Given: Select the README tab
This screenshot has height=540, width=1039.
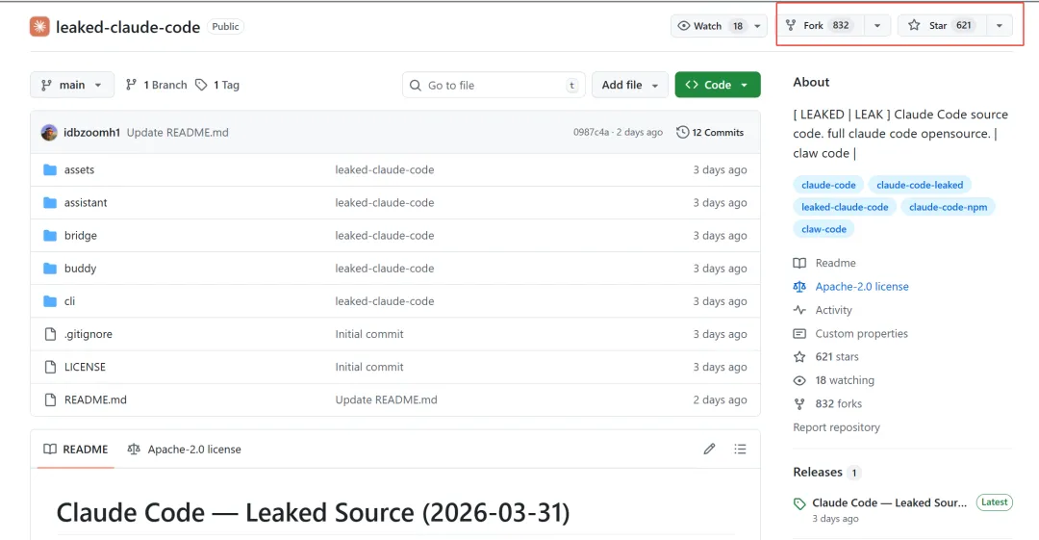Looking at the screenshot, I should 75,450.
